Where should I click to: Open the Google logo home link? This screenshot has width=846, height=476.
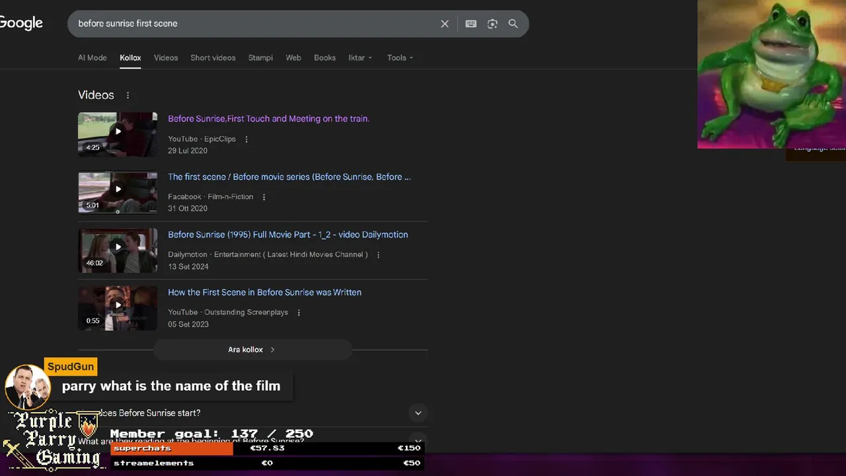pos(21,23)
